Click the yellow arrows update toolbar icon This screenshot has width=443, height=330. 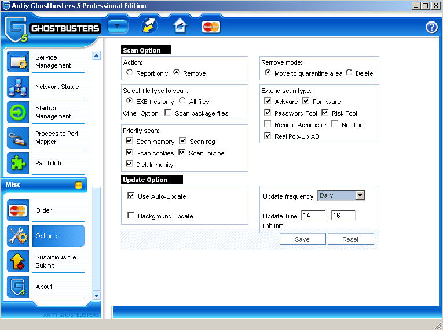(x=149, y=26)
